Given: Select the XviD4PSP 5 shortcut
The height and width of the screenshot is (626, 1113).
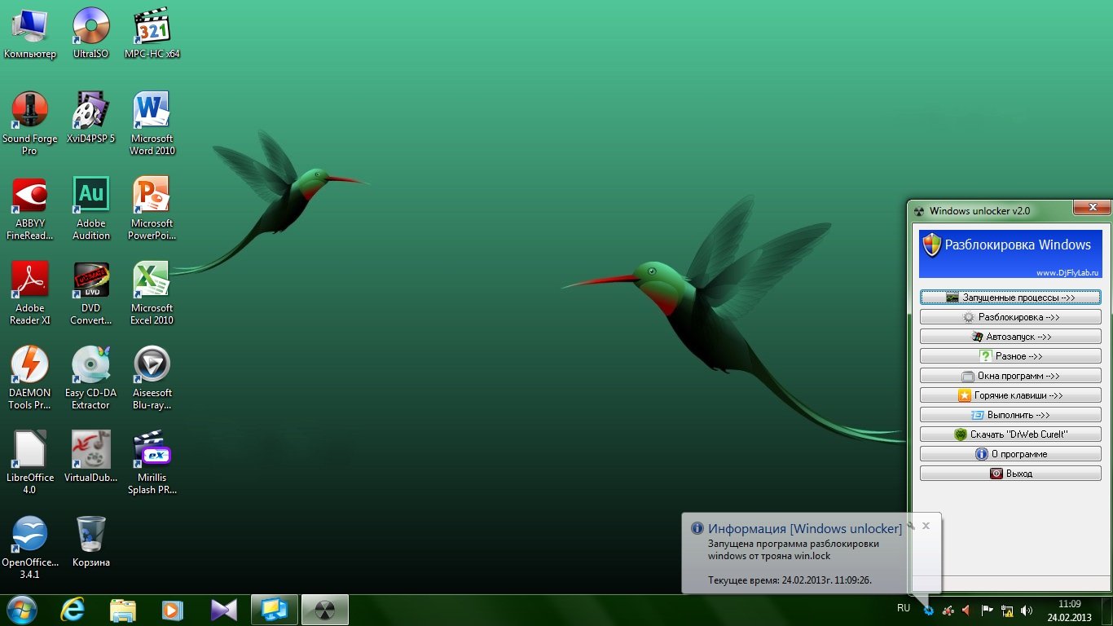Looking at the screenshot, I should click(90, 118).
